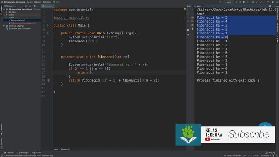Select the com.tutorial package row
The height and width of the screenshot is (157, 279).
pyautogui.click(x=22, y=20)
